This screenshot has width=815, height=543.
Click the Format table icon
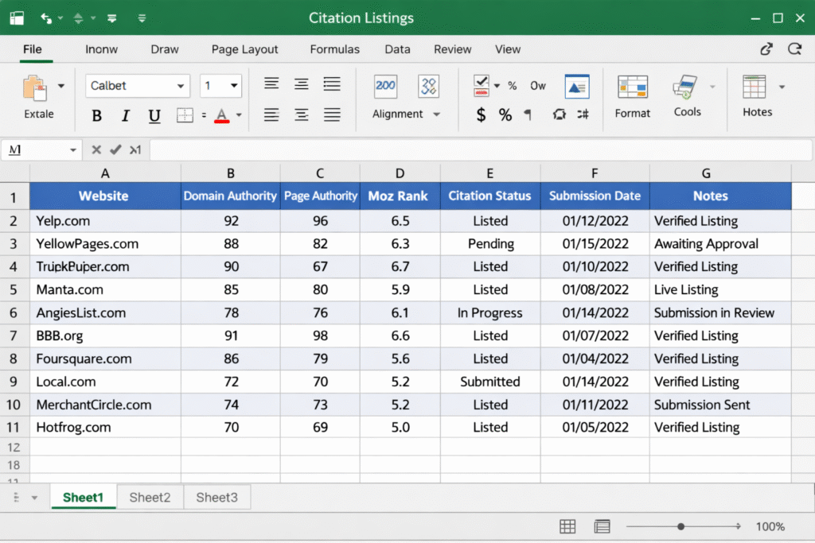633,87
